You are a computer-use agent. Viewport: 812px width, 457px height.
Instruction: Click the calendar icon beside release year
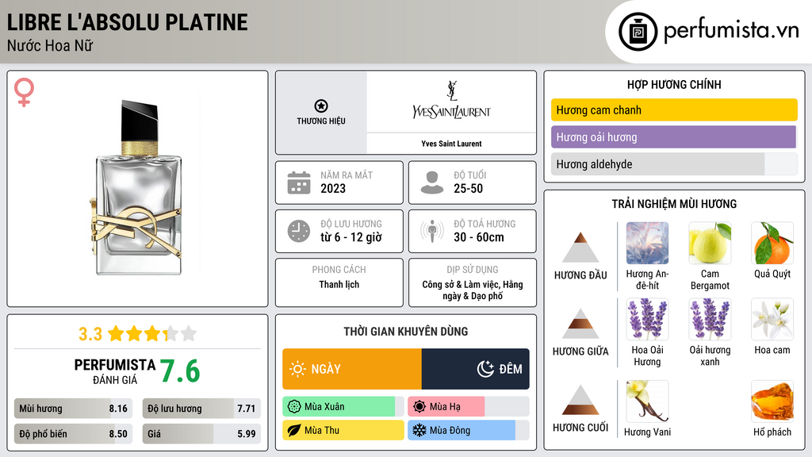point(299,182)
